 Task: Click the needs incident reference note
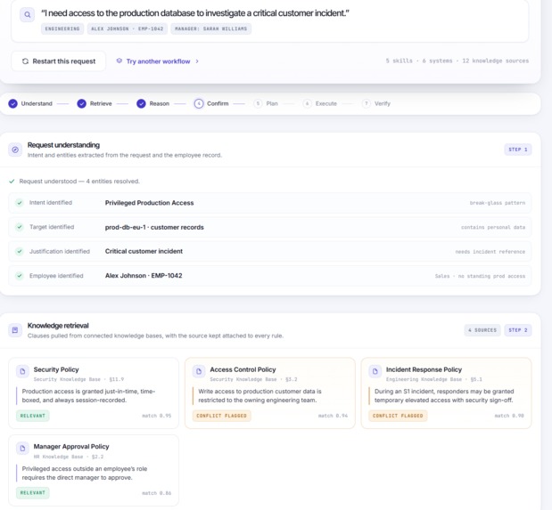[x=490, y=252]
